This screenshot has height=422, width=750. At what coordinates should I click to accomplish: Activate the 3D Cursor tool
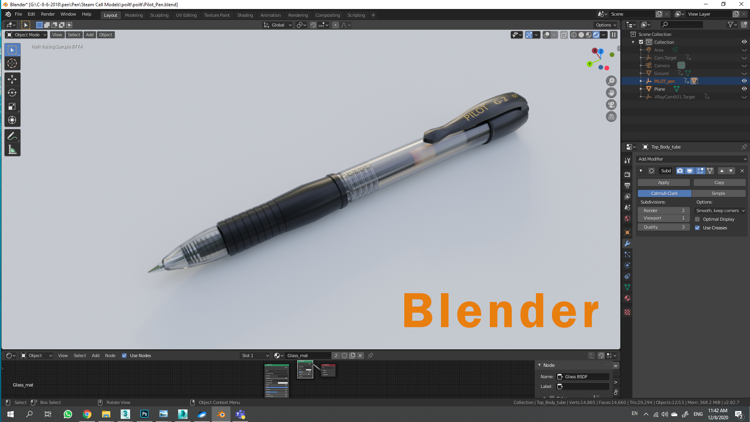click(x=12, y=63)
